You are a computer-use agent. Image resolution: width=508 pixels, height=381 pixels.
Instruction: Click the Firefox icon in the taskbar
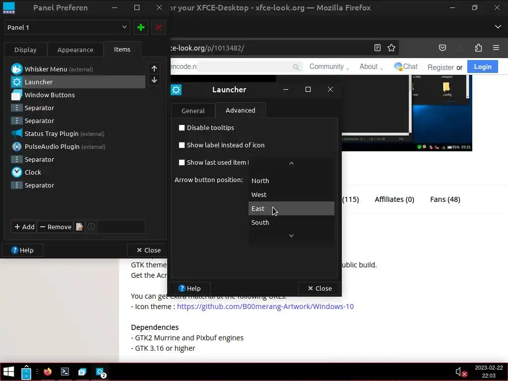coord(48,372)
